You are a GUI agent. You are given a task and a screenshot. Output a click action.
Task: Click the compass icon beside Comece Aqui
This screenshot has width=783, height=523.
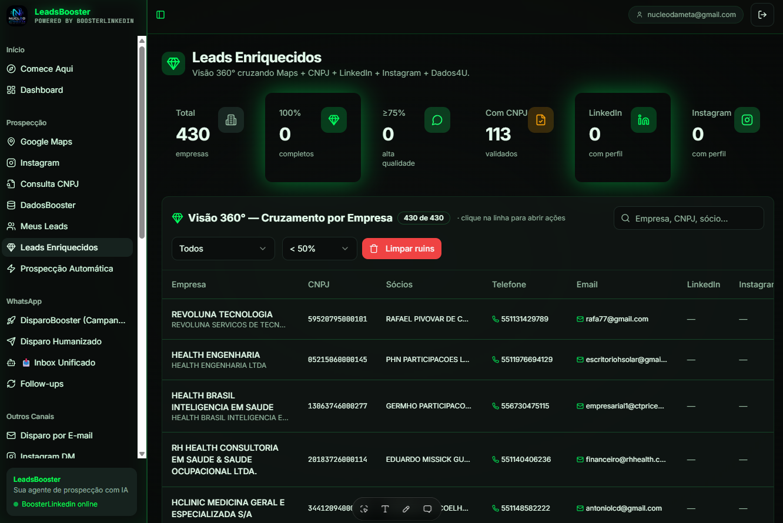(x=11, y=69)
